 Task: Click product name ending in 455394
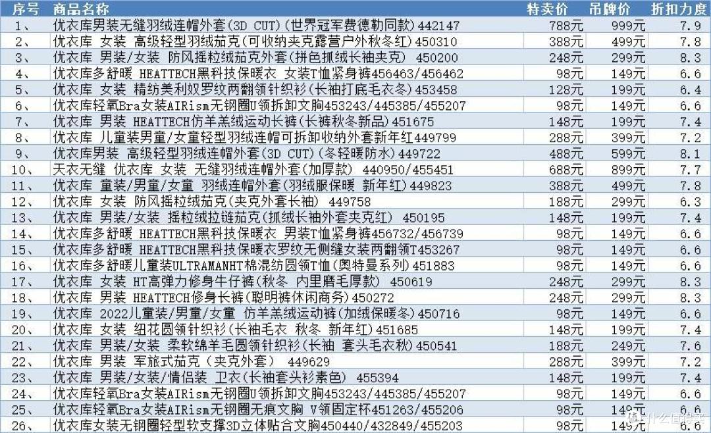pyautogui.click(x=226, y=378)
